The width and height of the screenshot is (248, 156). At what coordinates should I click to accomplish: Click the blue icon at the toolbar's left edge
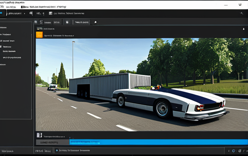click(x=1, y=13)
